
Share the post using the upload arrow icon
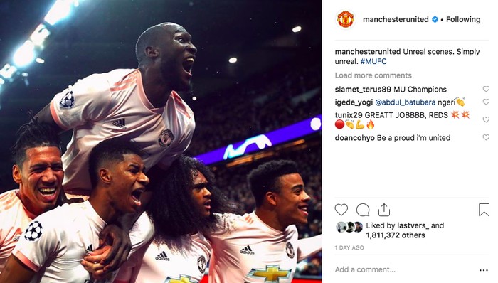(x=384, y=210)
